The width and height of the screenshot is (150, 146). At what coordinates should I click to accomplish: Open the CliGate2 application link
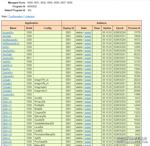(7, 83)
